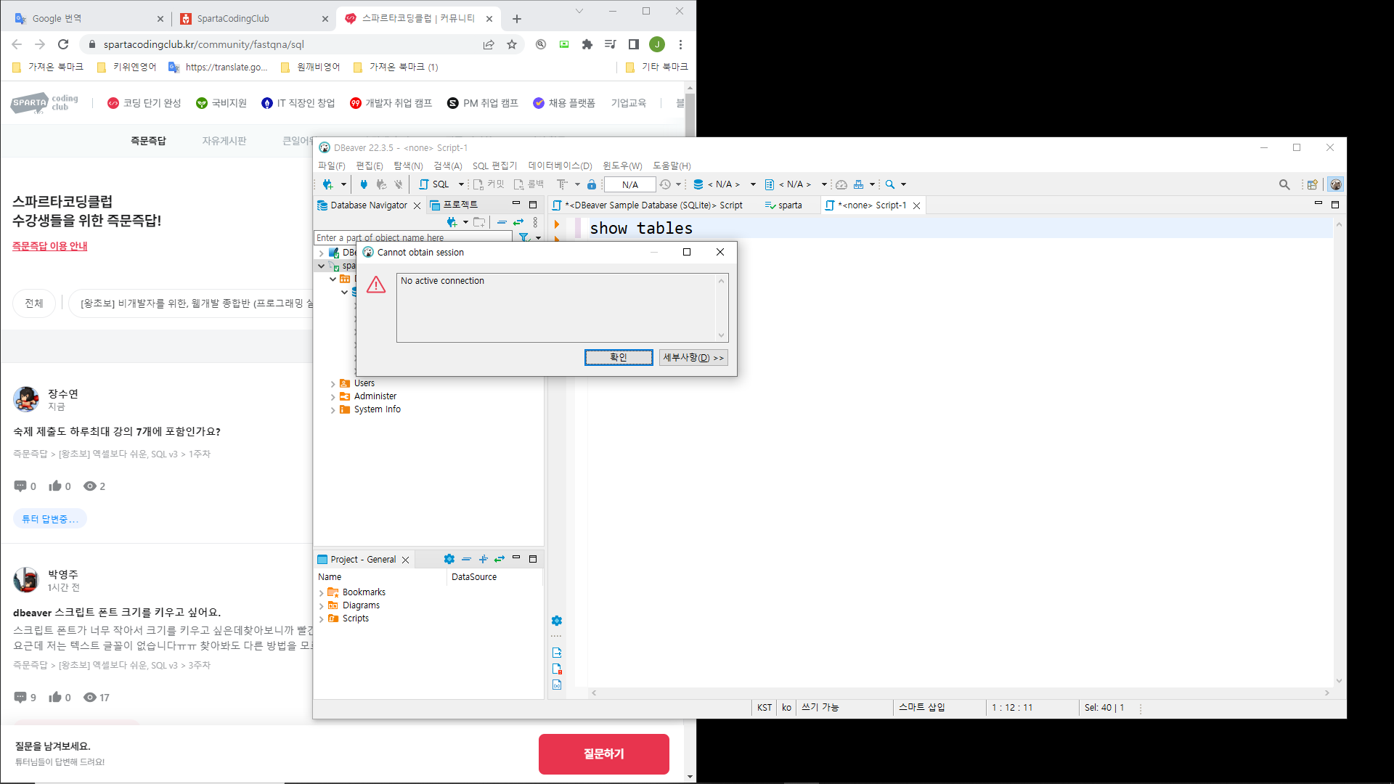This screenshot has height=784, width=1394.
Task: Click 질문하기 button on Sparta page
Action: [603, 754]
